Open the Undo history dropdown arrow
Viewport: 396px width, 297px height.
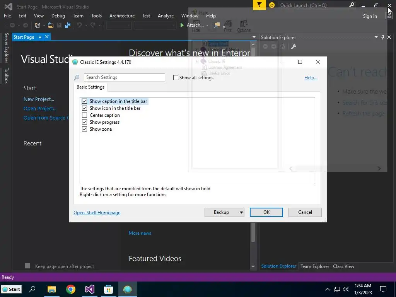pyautogui.click(x=86, y=25)
